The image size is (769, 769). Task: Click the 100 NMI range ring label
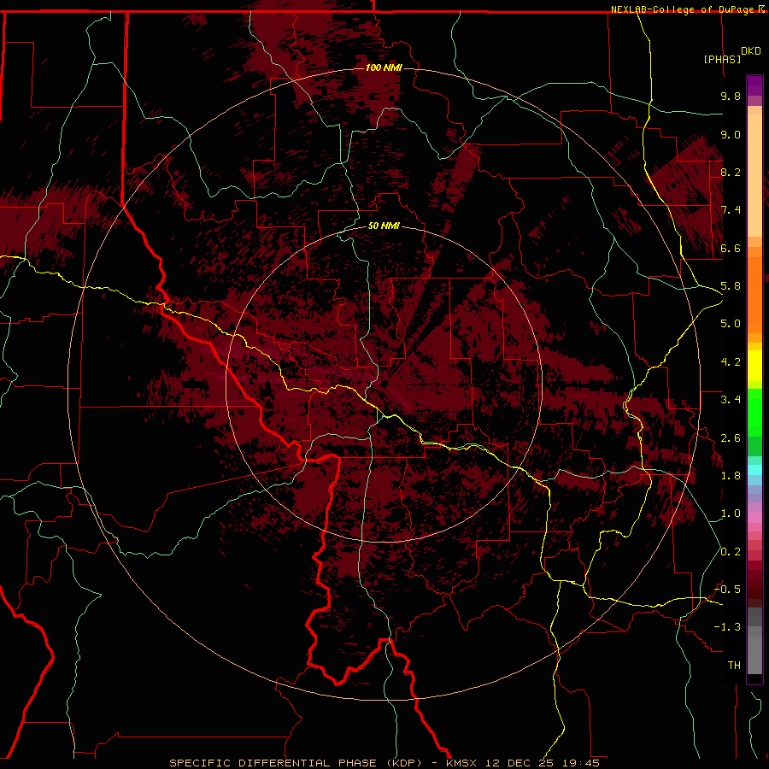(384, 68)
